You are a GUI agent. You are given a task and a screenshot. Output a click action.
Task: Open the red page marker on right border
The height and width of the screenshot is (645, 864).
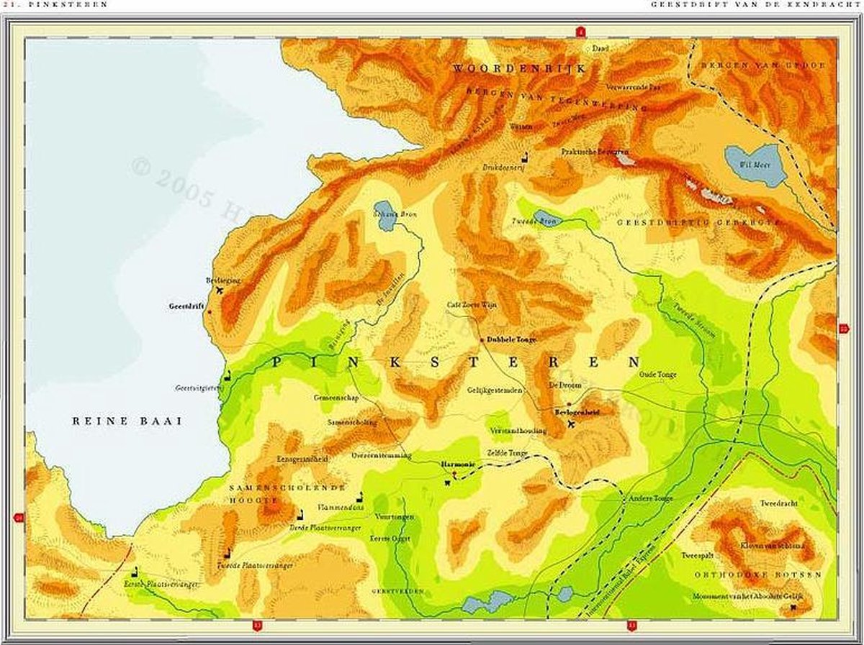pos(844,329)
